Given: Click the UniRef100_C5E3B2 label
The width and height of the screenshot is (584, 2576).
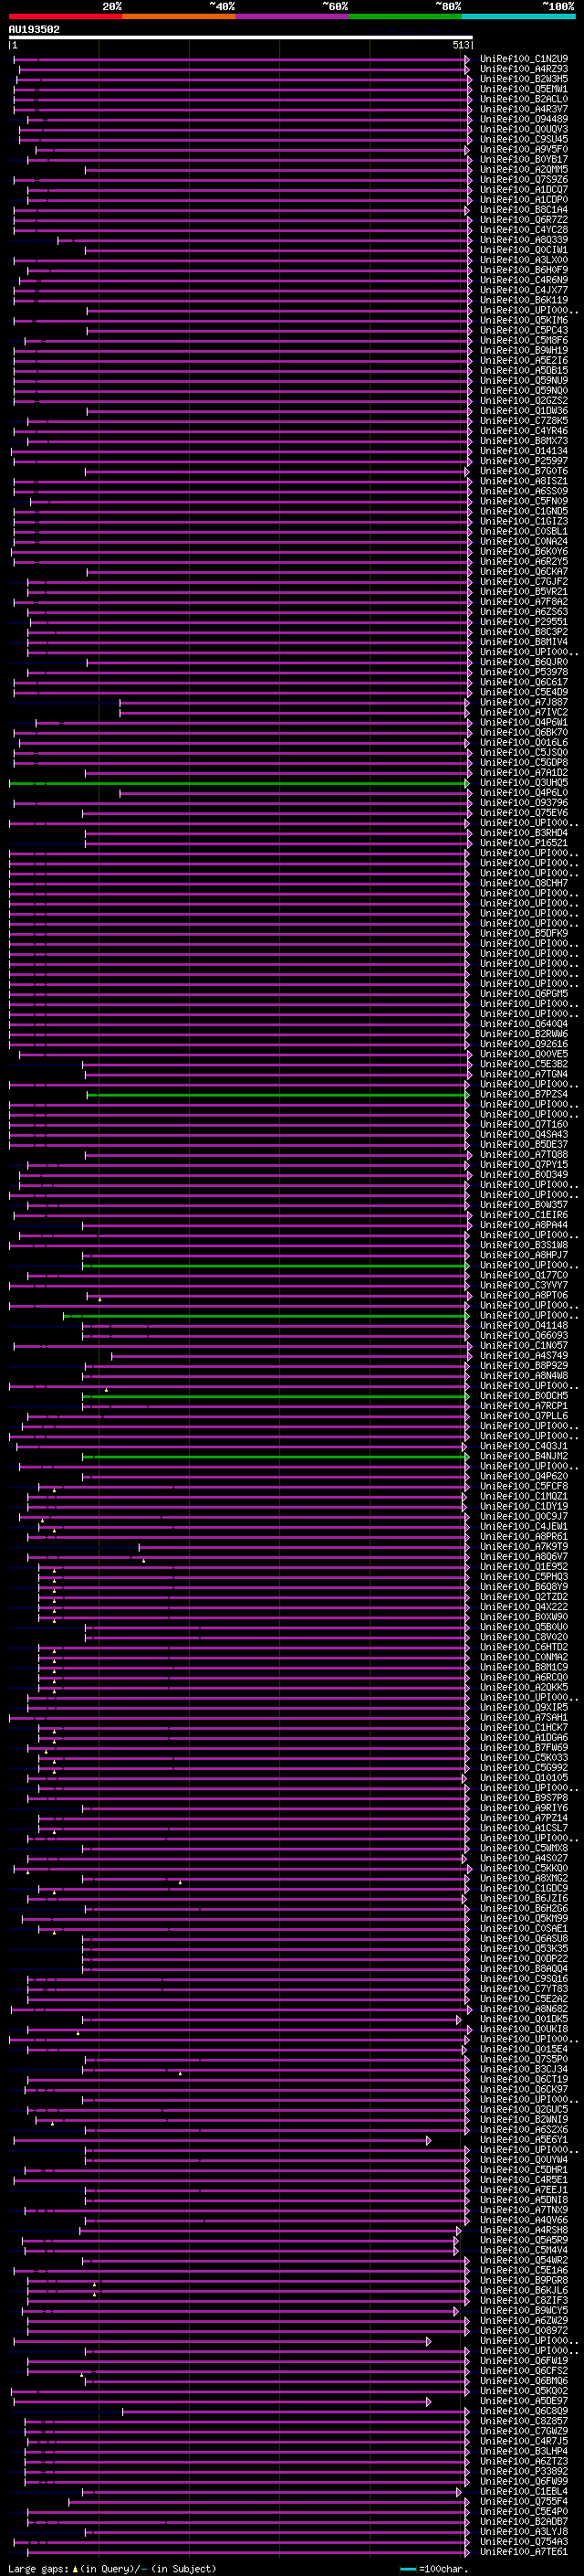Looking at the screenshot, I should (523, 1064).
